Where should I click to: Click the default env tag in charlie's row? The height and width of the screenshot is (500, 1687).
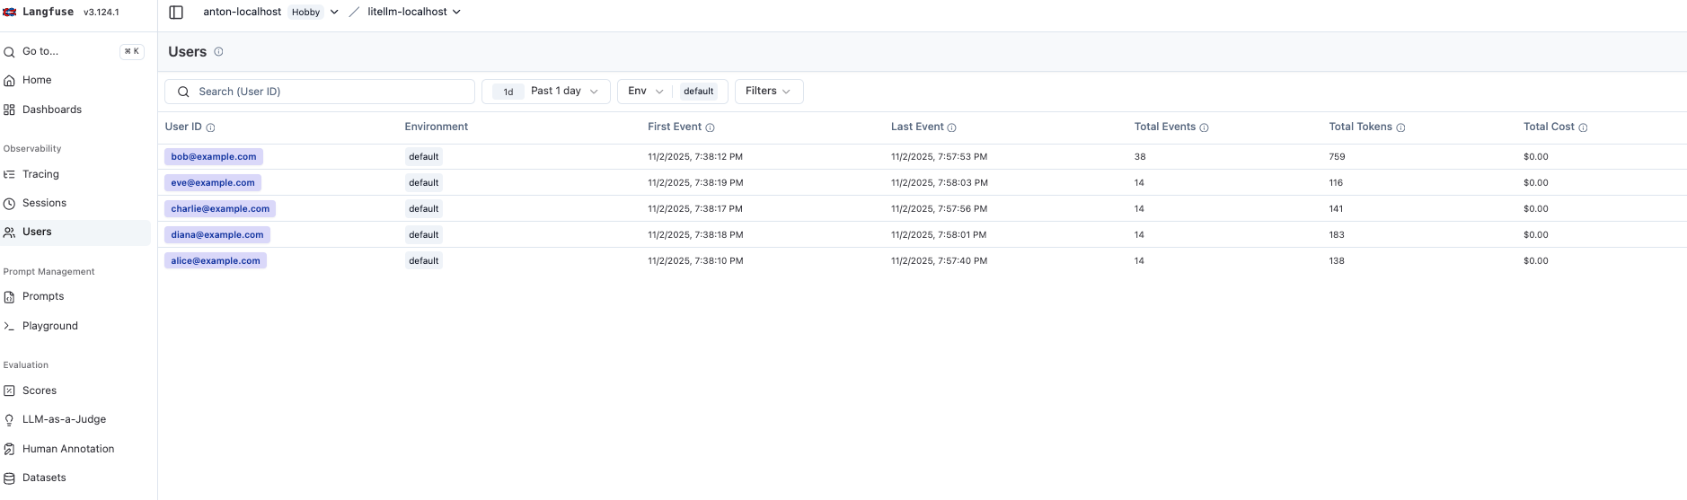424,209
